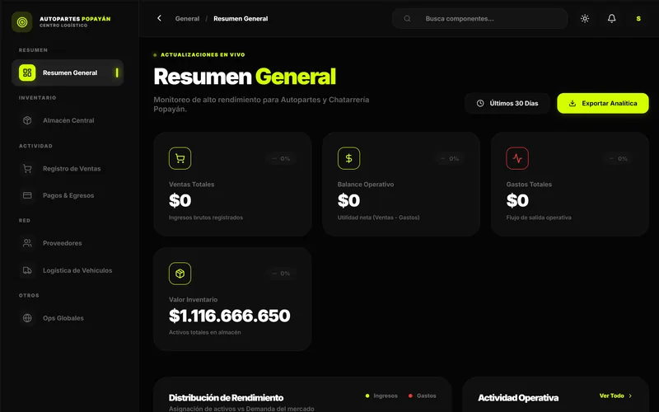The image size is (659, 412).
Task: Click Actualizaciones en Vivo status label
Action: point(203,54)
